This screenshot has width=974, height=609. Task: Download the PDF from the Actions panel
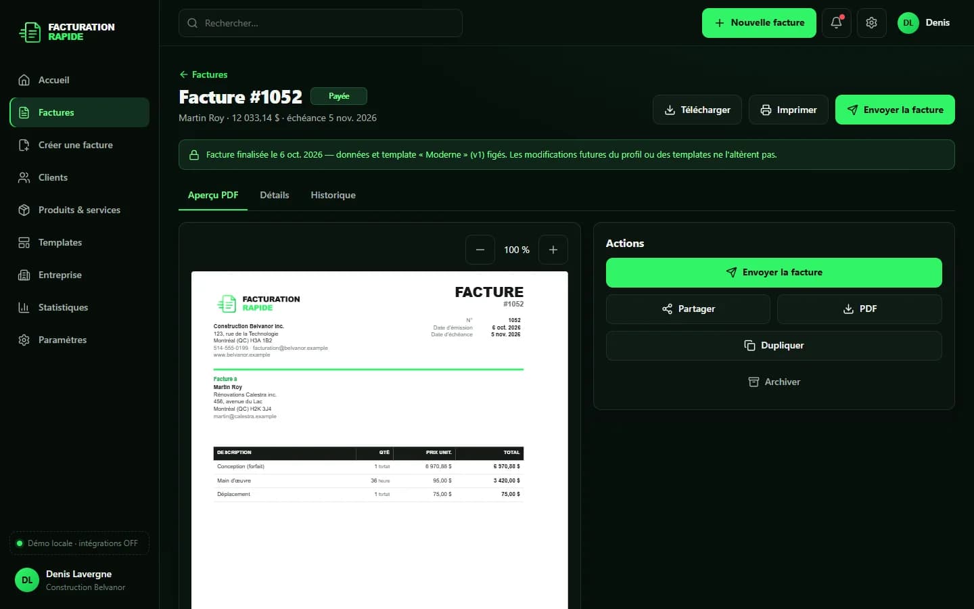click(x=860, y=309)
